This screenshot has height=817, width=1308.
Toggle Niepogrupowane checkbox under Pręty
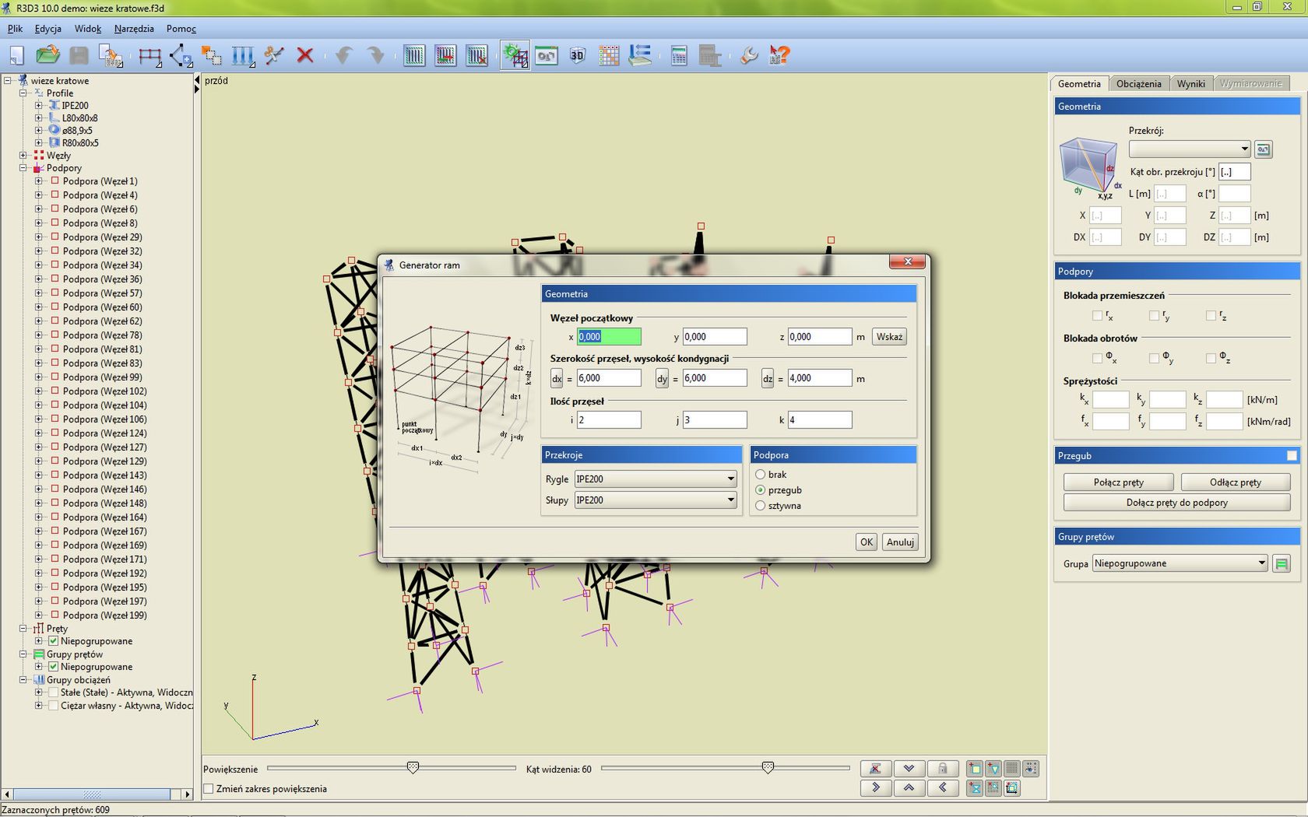pyautogui.click(x=53, y=641)
